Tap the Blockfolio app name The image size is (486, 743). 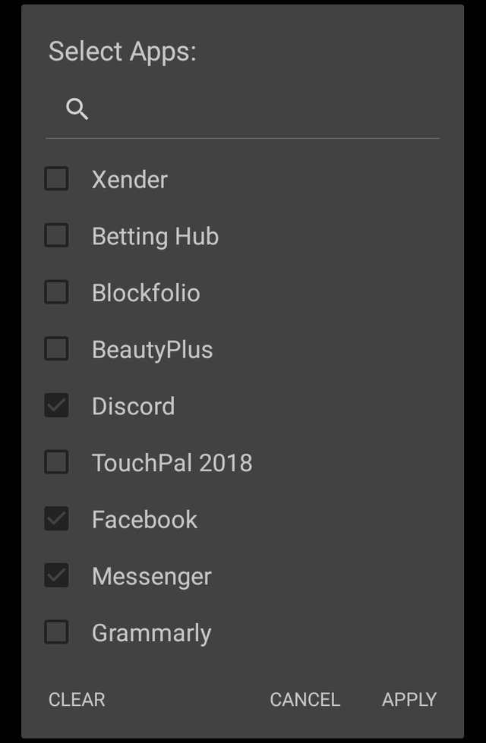(x=146, y=293)
